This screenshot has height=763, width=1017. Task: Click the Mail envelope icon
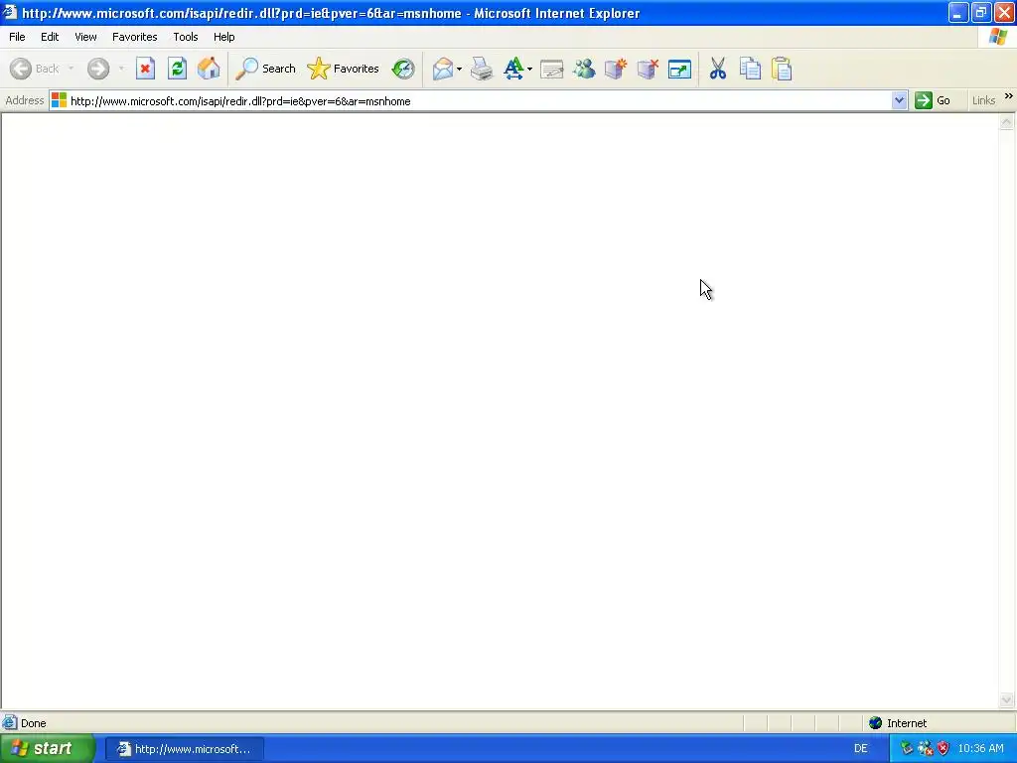point(442,69)
